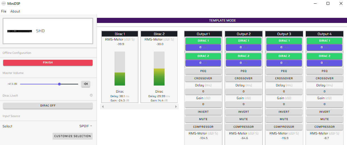The width and height of the screenshot is (347, 145).
Task: Open COMPRESSOR for Output 1
Action: [203, 127]
